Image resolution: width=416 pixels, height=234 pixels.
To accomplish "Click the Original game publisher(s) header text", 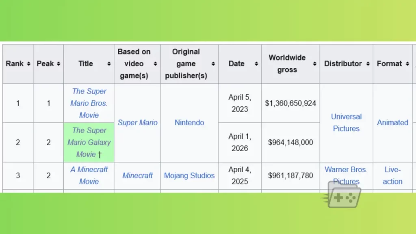I will [186, 64].
